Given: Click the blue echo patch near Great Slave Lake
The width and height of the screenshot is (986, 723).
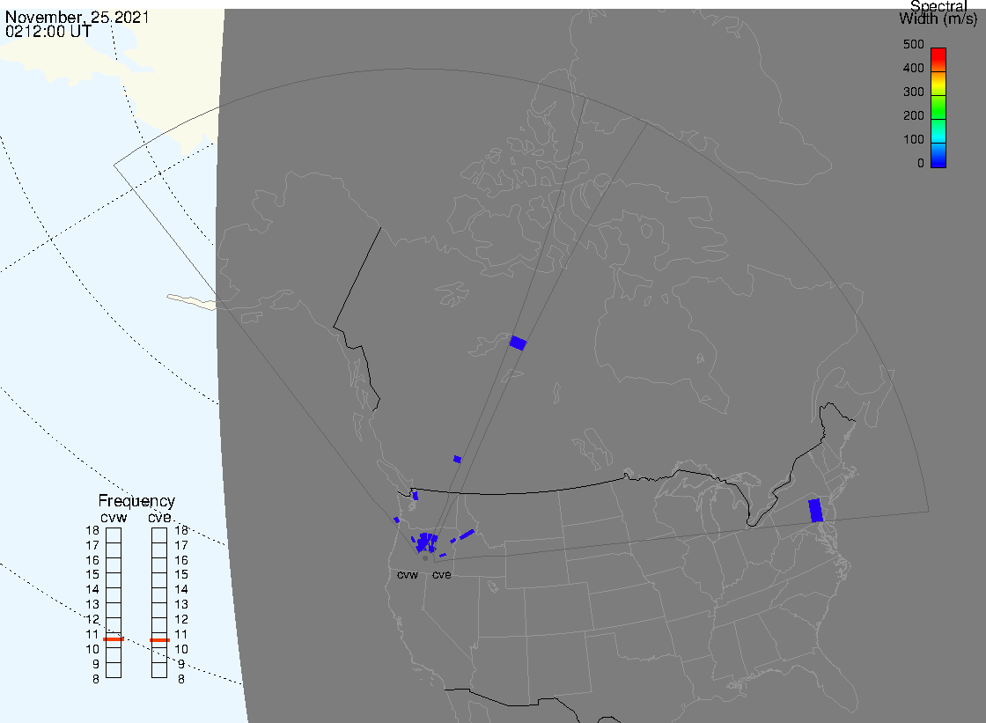Looking at the screenshot, I should pyautogui.click(x=519, y=343).
